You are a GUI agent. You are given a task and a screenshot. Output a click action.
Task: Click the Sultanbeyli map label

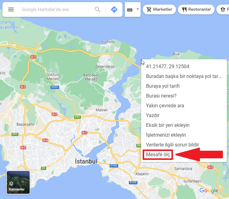tap(192, 181)
